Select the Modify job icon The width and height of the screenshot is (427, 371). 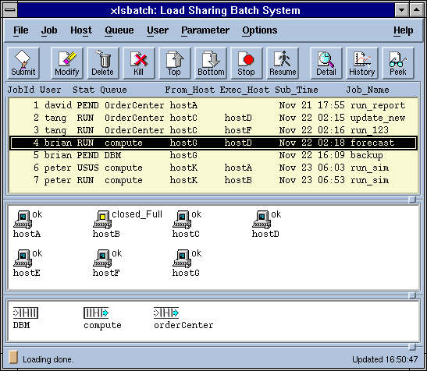[67, 63]
